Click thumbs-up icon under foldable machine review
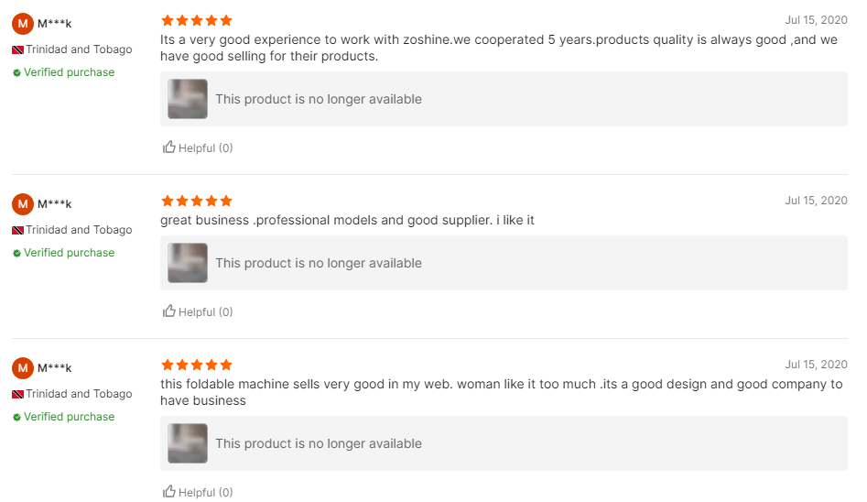The image size is (867, 502). (x=168, y=491)
